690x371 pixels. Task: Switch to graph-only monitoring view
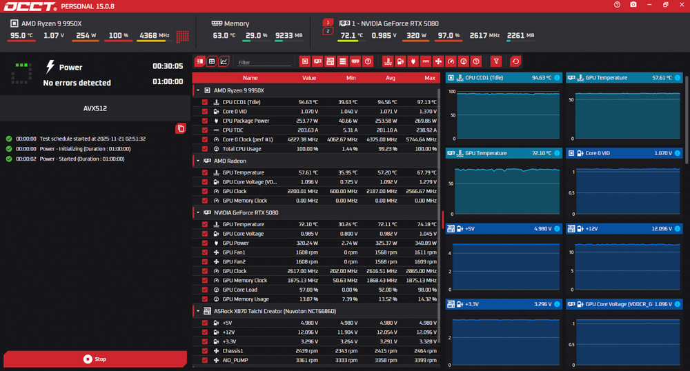[x=224, y=61]
